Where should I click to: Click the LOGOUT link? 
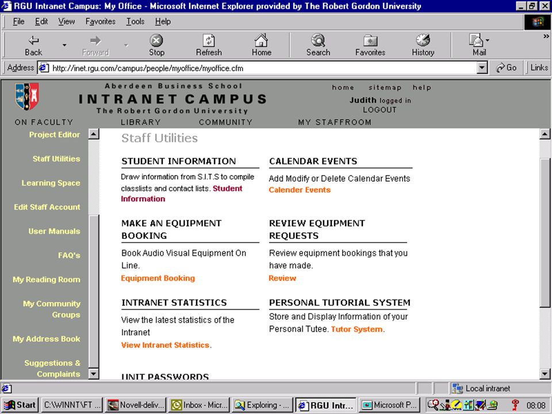379,110
